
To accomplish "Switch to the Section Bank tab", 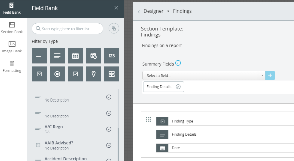I will (12, 28).
